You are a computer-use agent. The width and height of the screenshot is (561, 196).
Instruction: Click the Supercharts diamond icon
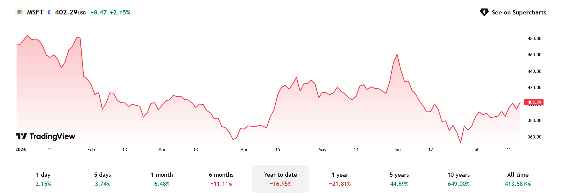(484, 12)
